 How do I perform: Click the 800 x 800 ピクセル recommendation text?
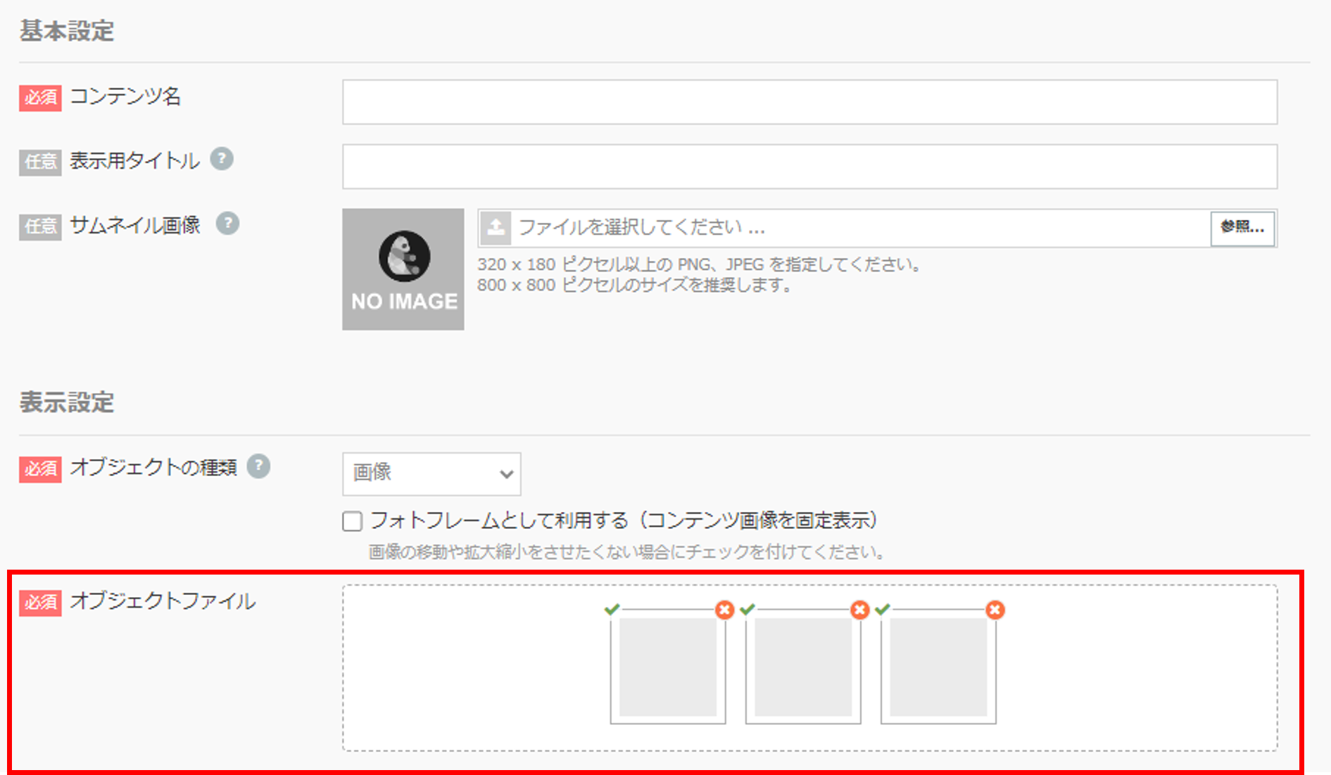(x=635, y=286)
